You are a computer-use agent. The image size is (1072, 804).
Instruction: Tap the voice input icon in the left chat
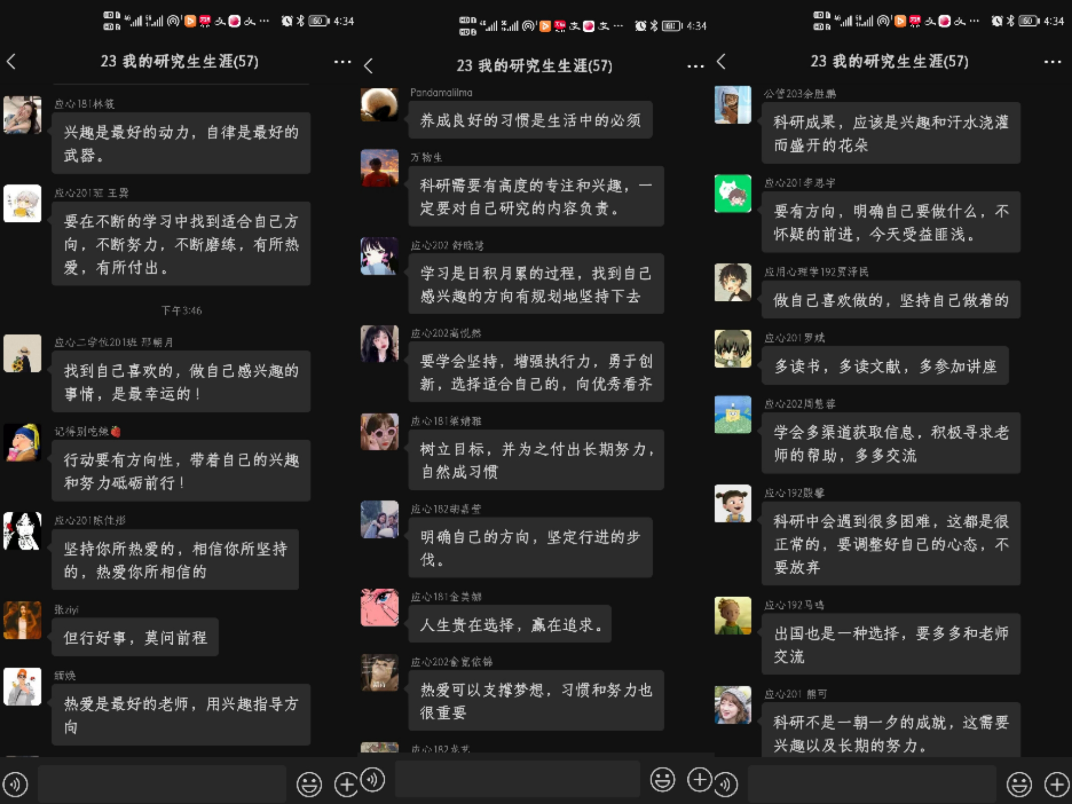point(16,784)
